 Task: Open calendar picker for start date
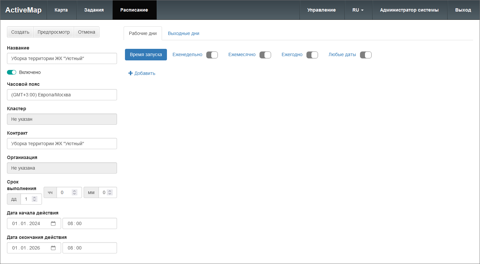pos(53,223)
